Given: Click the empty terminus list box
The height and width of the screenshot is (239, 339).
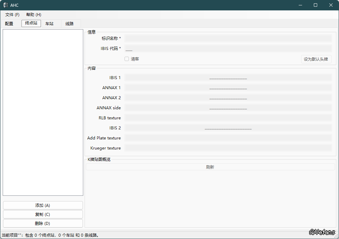Looking at the screenshot, I should click(x=43, y=112).
